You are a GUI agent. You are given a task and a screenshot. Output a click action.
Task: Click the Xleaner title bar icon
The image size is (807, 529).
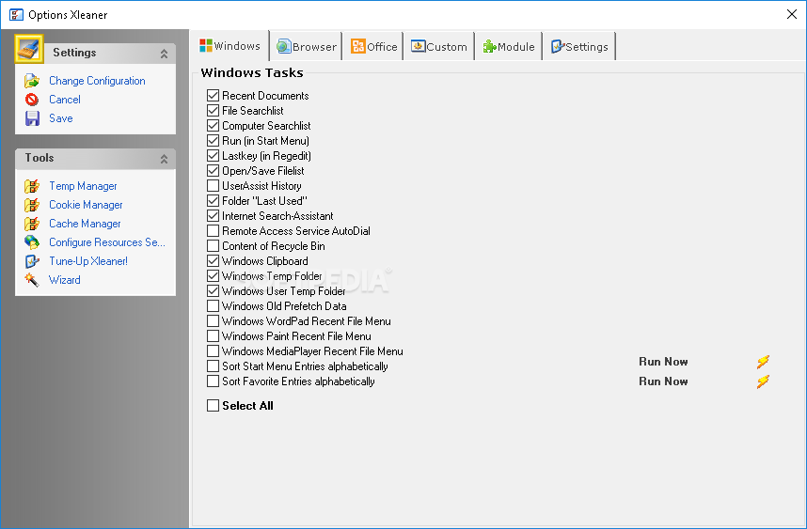tap(17, 14)
